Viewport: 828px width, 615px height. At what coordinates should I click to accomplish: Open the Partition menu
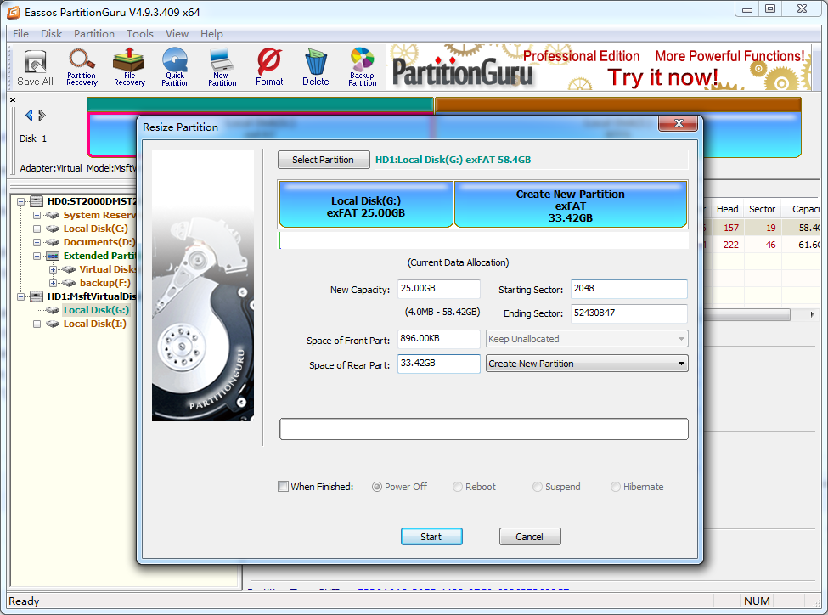(x=94, y=34)
